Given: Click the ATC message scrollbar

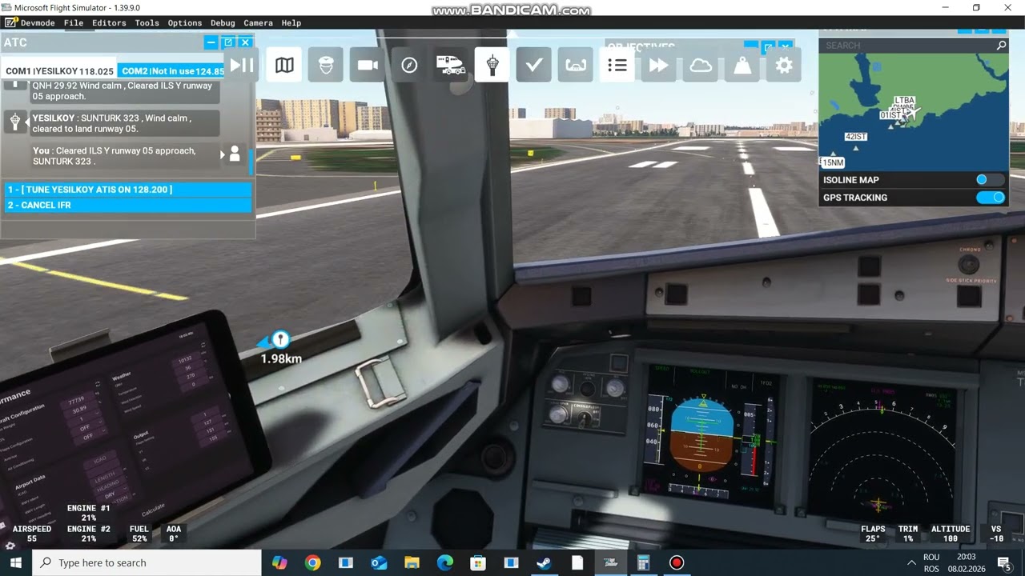Looking at the screenshot, I should (x=251, y=162).
